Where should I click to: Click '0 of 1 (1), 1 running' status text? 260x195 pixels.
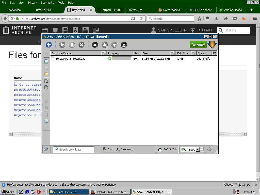tap(120, 149)
